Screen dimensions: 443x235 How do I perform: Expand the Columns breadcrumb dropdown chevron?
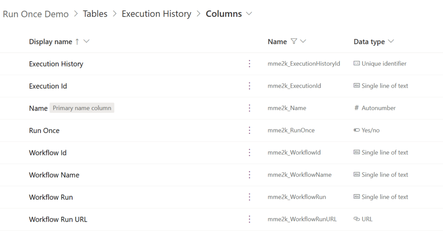249,13
